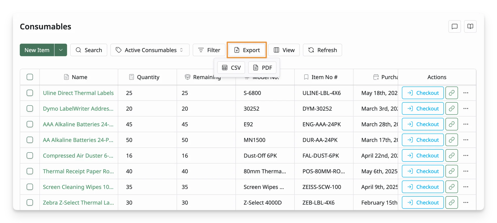
Task: Open more options for Zebra Z-Select row
Action: tap(466, 203)
